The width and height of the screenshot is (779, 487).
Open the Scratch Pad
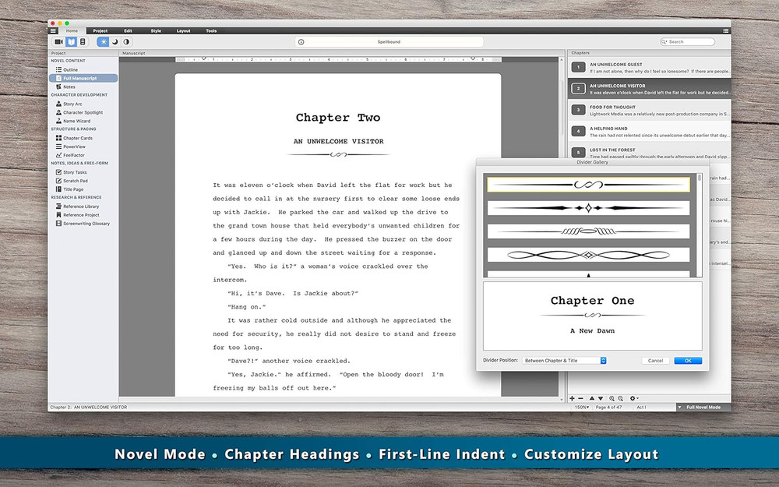tap(76, 181)
